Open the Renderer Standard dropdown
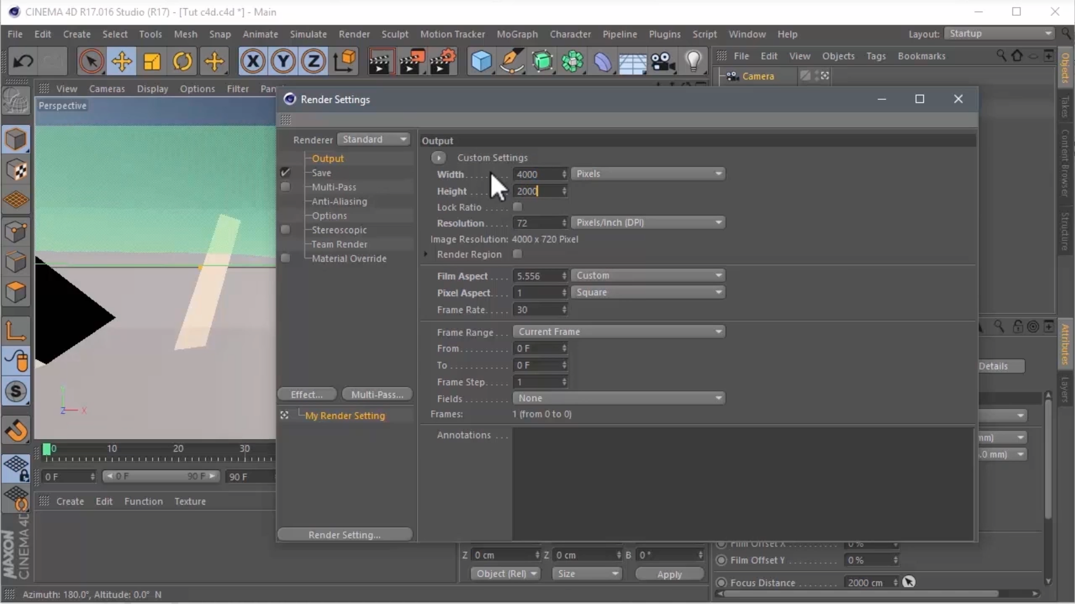1075x605 pixels. (374, 139)
